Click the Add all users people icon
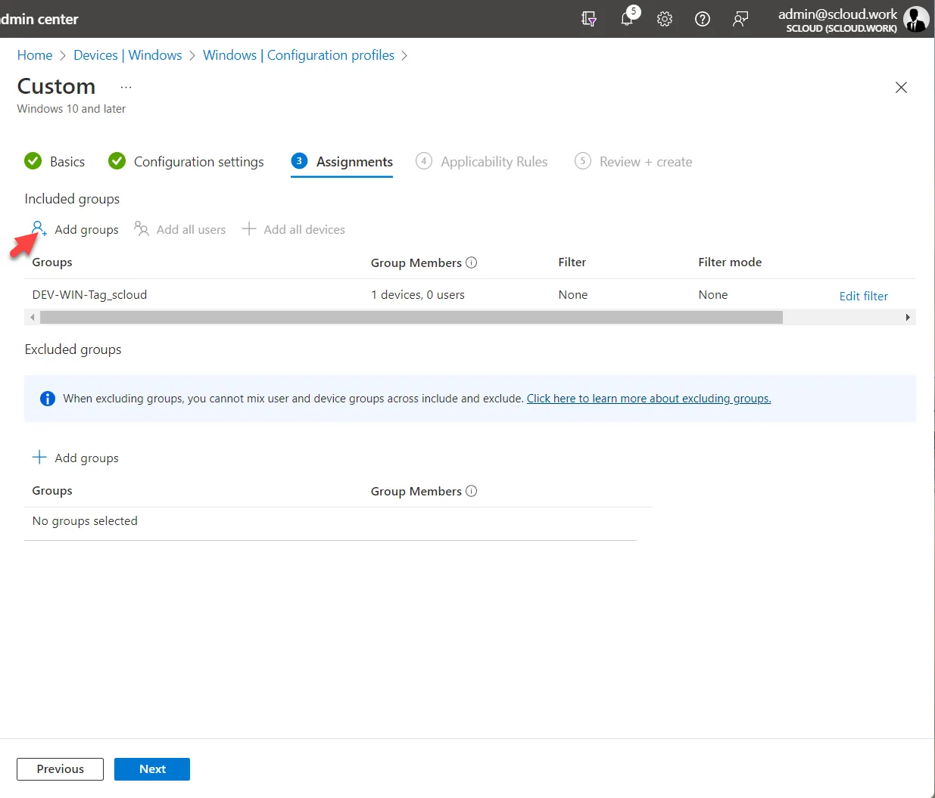This screenshot has width=935, height=798. point(141,228)
